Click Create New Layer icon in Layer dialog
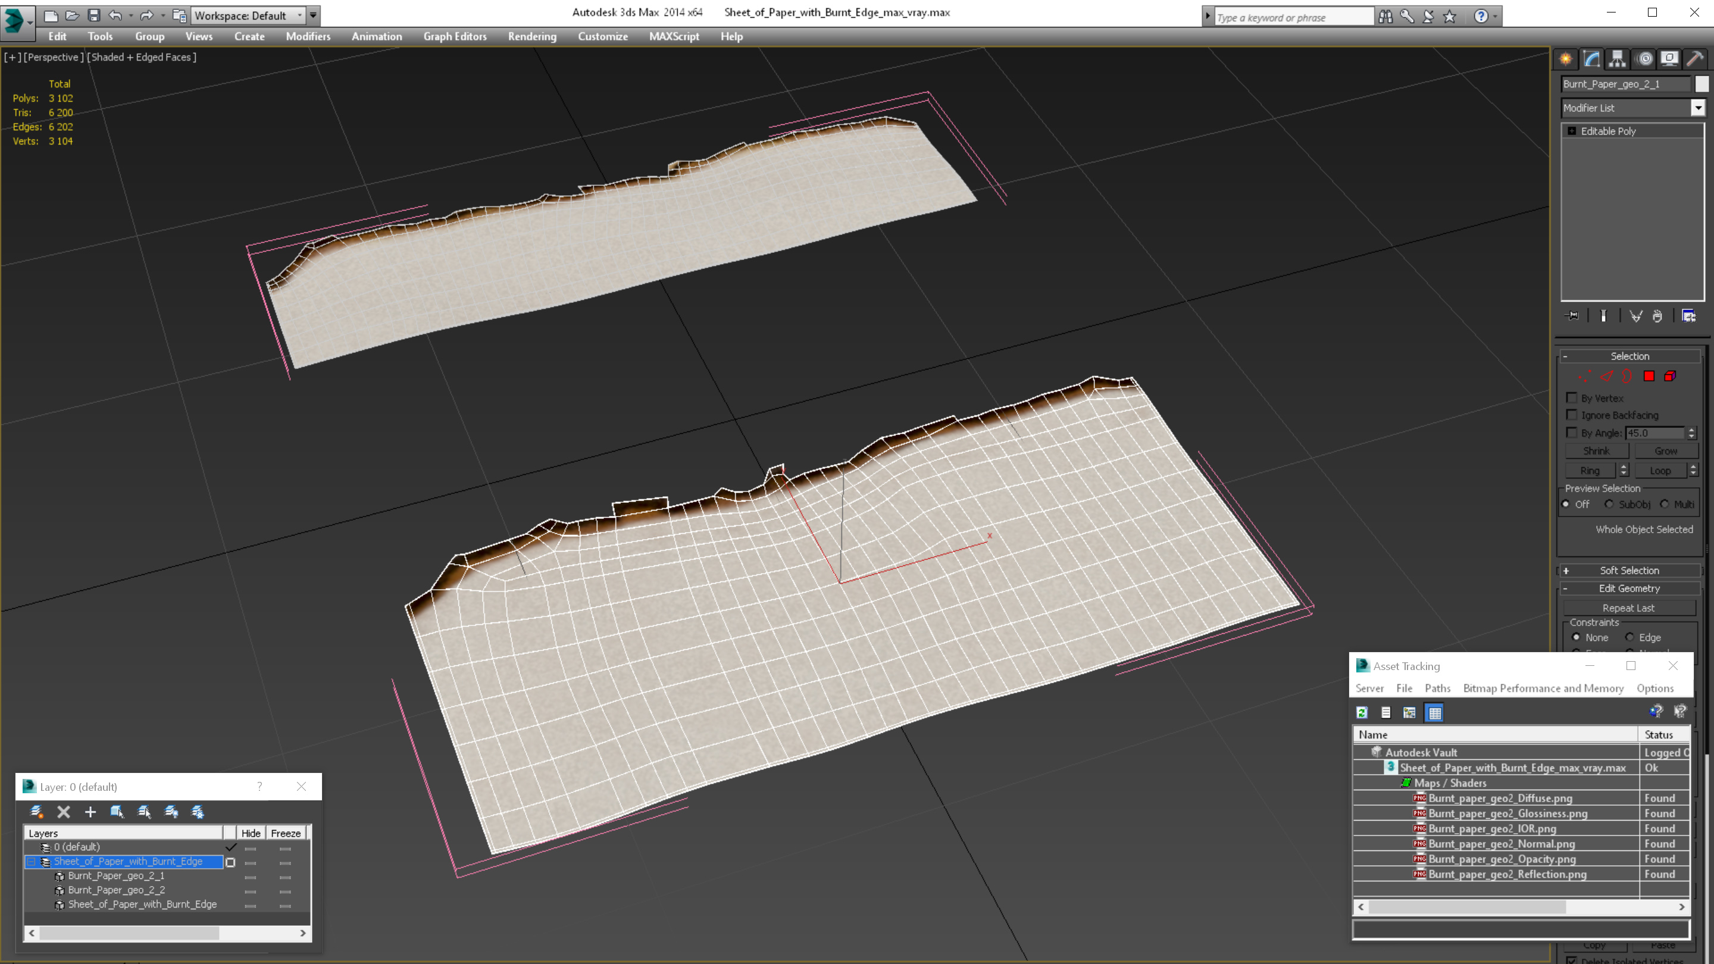The image size is (1714, 964). (36, 812)
